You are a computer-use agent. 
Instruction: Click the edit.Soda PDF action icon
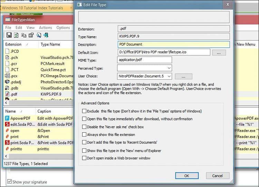[7, 124]
